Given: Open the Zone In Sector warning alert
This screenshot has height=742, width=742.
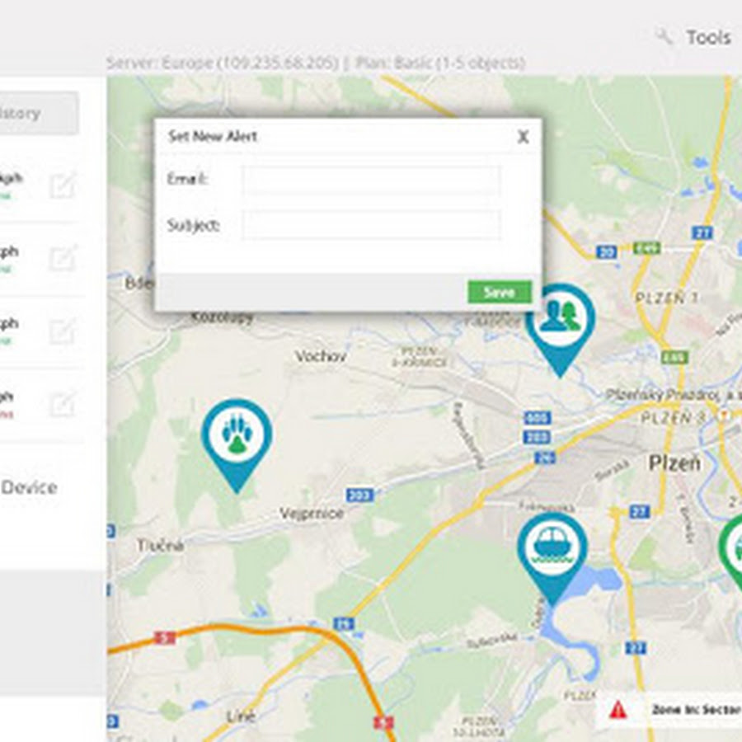Looking at the screenshot, I should point(618,710).
